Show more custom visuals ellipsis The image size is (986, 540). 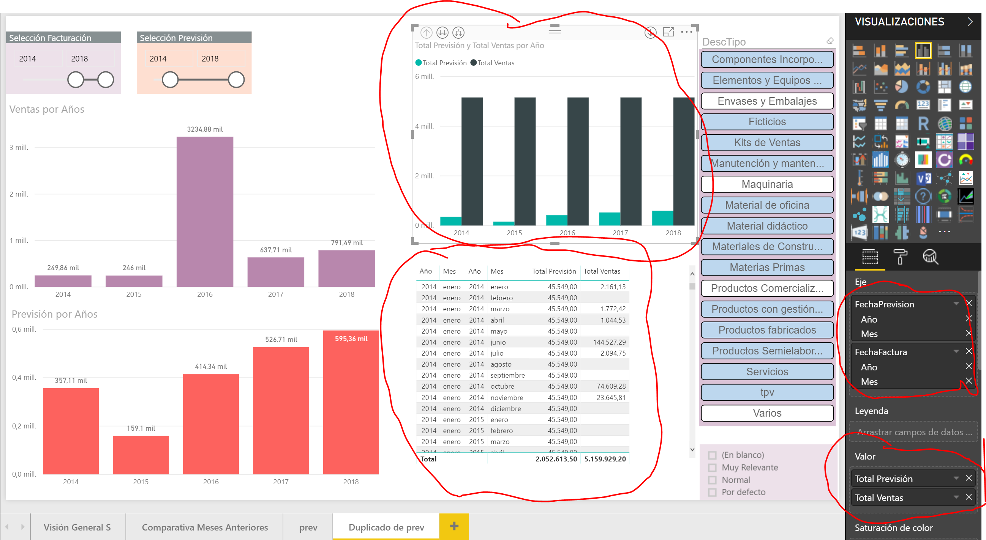pos(944,232)
